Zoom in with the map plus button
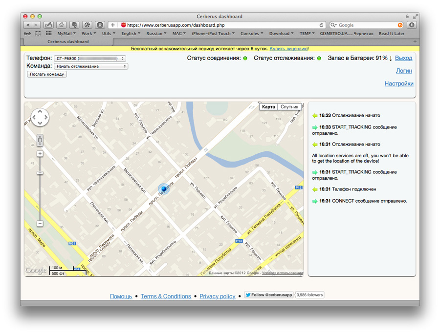Screen dimensions: 440x334 pyautogui.click(x=40, y=153)
